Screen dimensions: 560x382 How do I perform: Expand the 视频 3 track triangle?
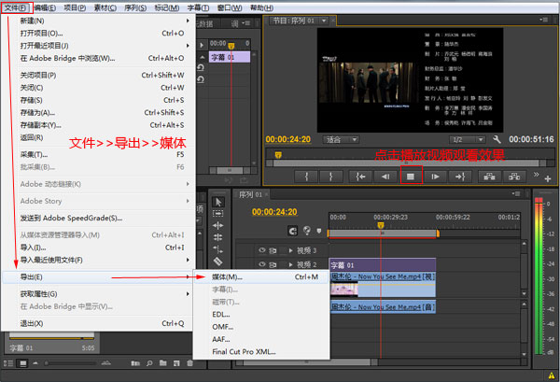pos(290,250)
